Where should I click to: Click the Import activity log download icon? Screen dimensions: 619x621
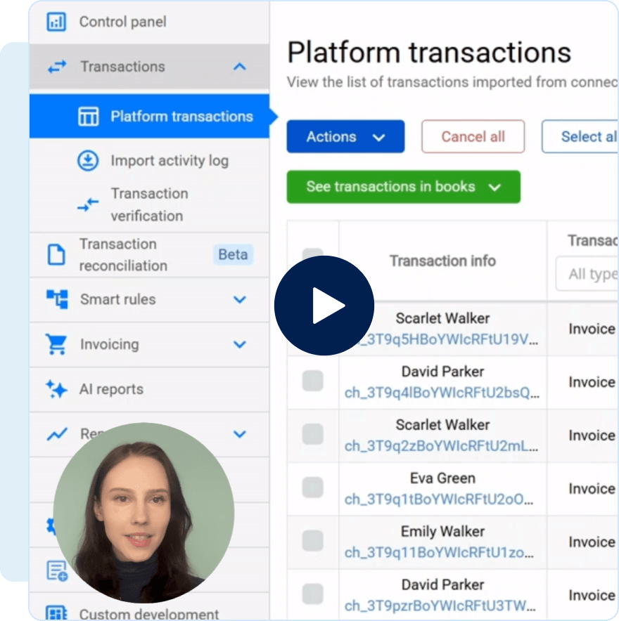point(88,161)
